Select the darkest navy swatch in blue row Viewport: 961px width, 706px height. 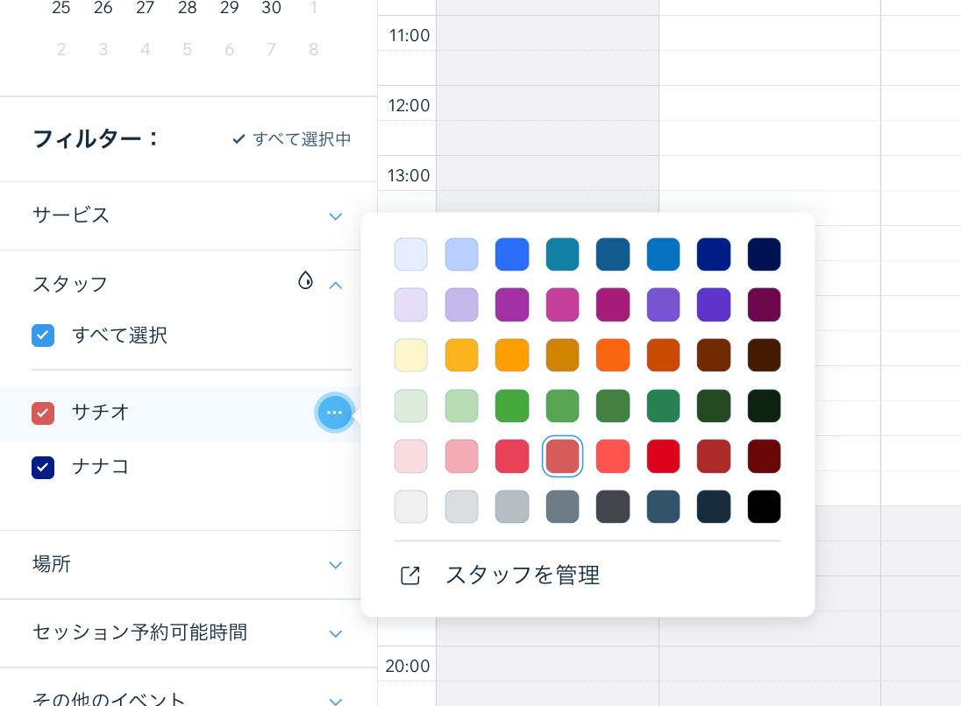click(x=765, y=254)
